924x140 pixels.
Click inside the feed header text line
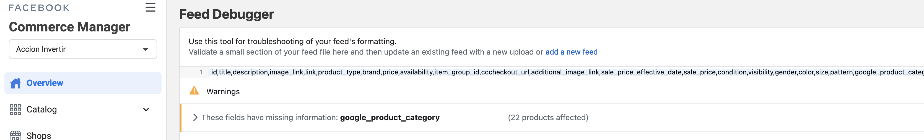click(x=430, y=72)
